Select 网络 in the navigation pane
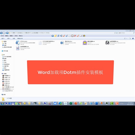135x135 pixels. (x=4, y=95)
